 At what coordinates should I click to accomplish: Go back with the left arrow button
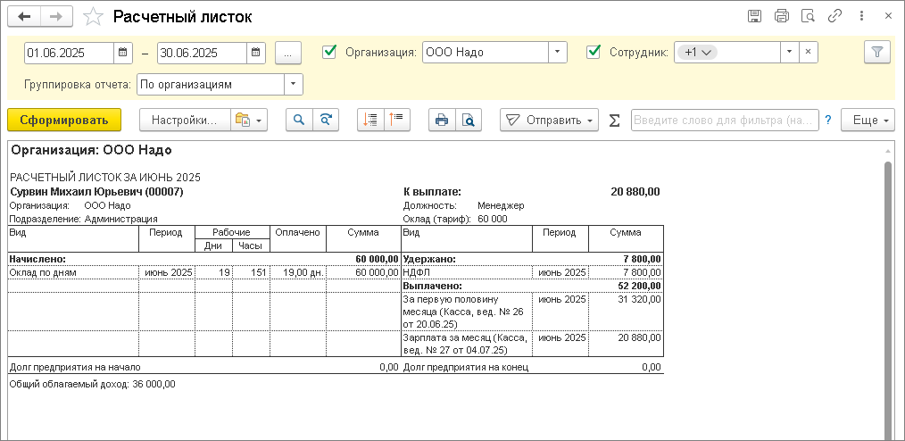point(24,17)
